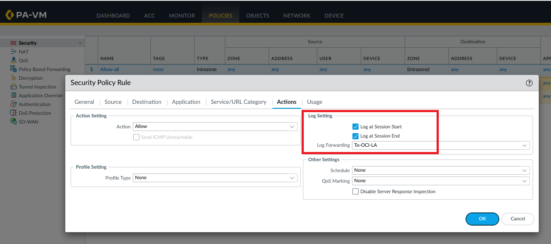Select the QoS icon in sidebar
This screenshot has height=244, width=551.
click(x=13, y=60)
